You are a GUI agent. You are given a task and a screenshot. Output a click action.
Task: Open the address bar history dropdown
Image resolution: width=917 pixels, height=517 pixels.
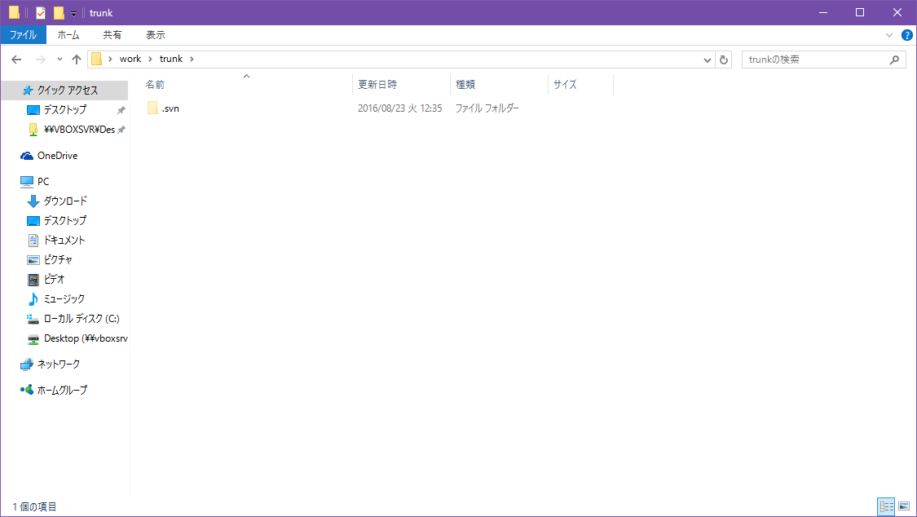click(708, 59)
